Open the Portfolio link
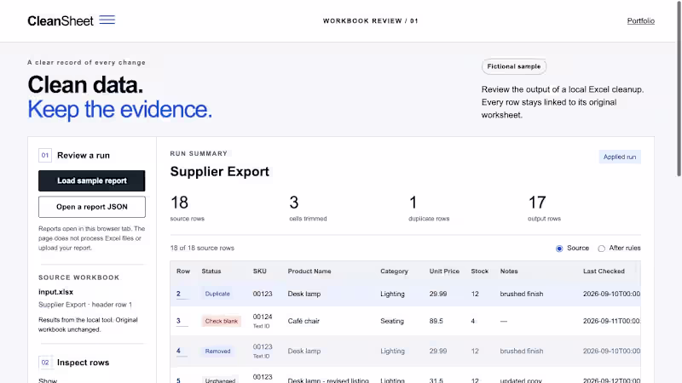This screenshot has width=682, height=383. pyautogui.click(x=641, y=20)
